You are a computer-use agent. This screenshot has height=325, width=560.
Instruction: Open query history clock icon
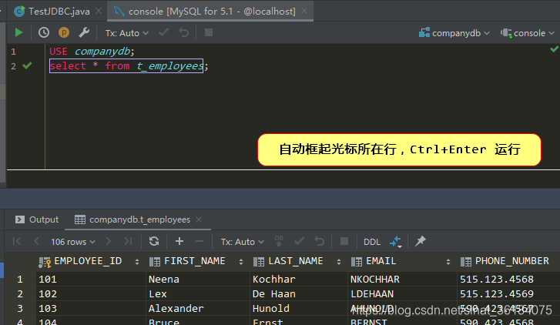[44, 33]
